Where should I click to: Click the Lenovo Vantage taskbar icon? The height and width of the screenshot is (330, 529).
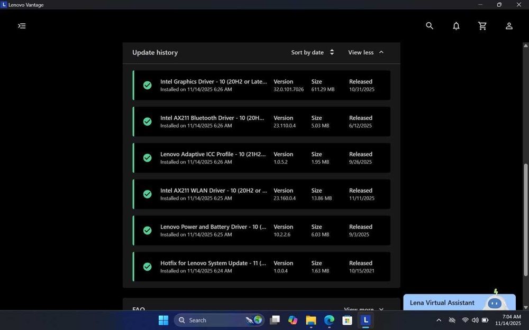(x=365, y=320)
